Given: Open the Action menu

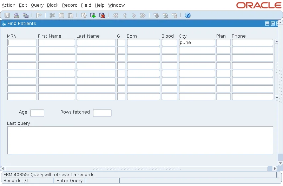Looking at the screenshot, I should 8,5.
